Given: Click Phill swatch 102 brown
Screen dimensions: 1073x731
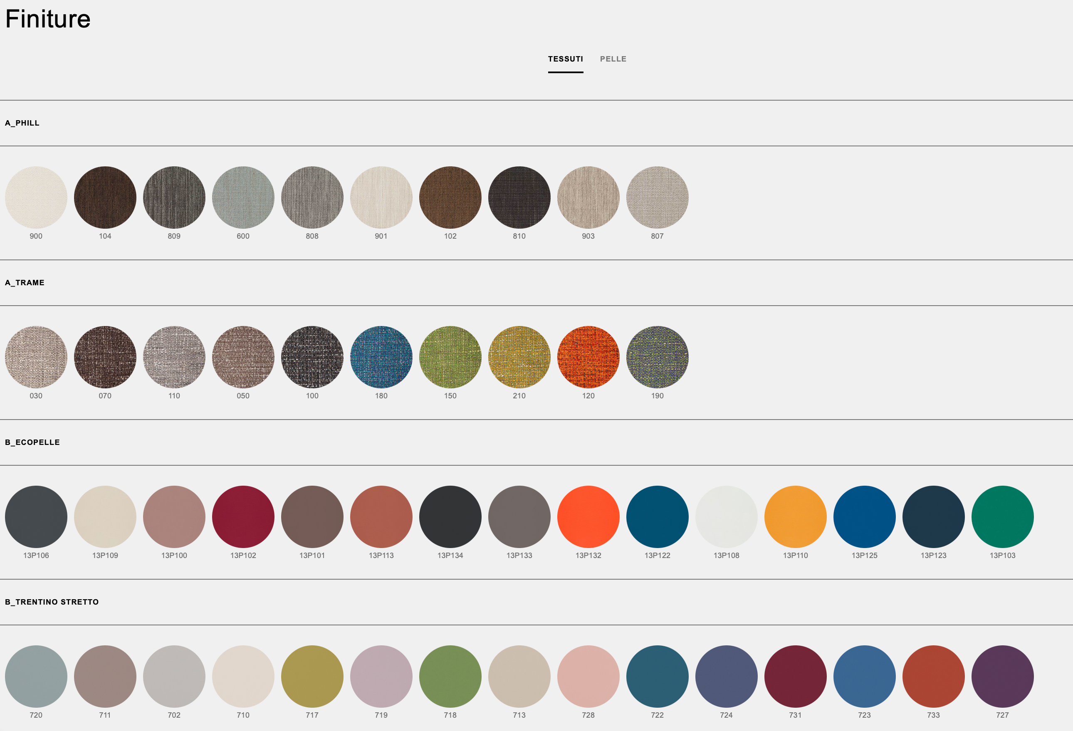Looking at the screenshot, I should click(x=450, y=198).
